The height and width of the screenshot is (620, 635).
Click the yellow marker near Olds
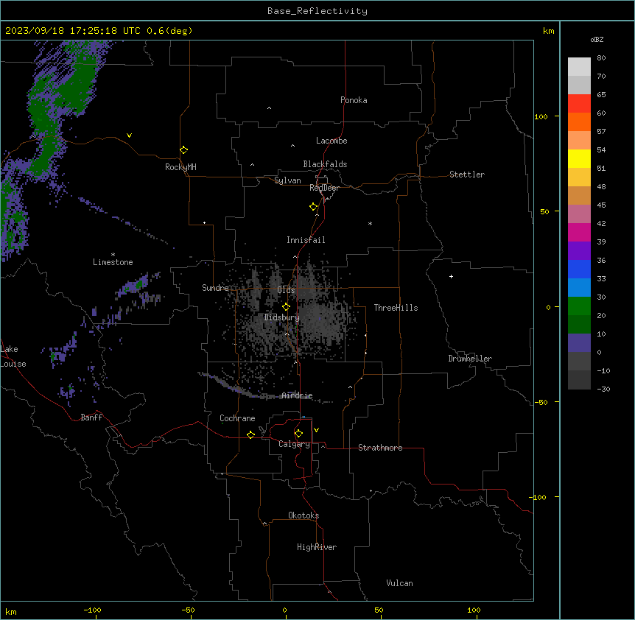pyautogui.click(x=286, y=307)
